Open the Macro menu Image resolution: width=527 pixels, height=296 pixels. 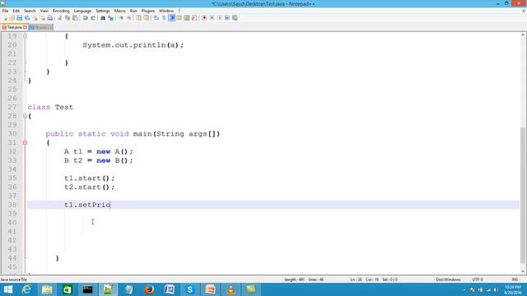point(119,11)
